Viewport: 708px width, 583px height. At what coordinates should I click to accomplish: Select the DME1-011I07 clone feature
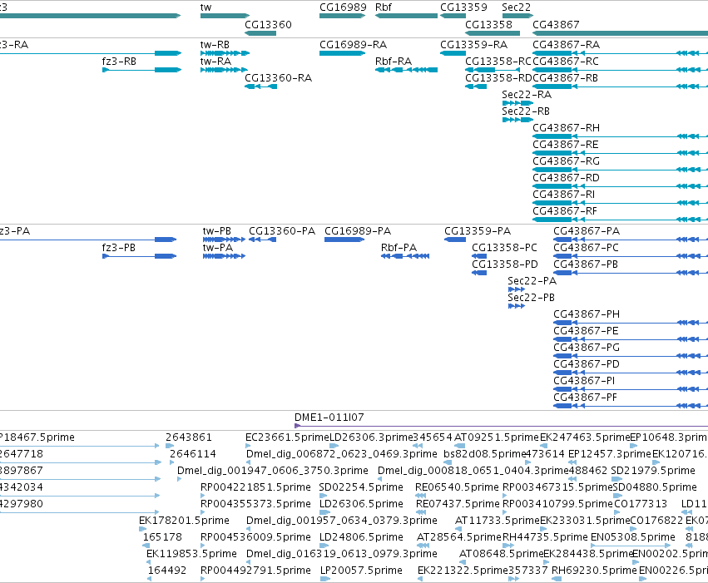coord(501,426)
